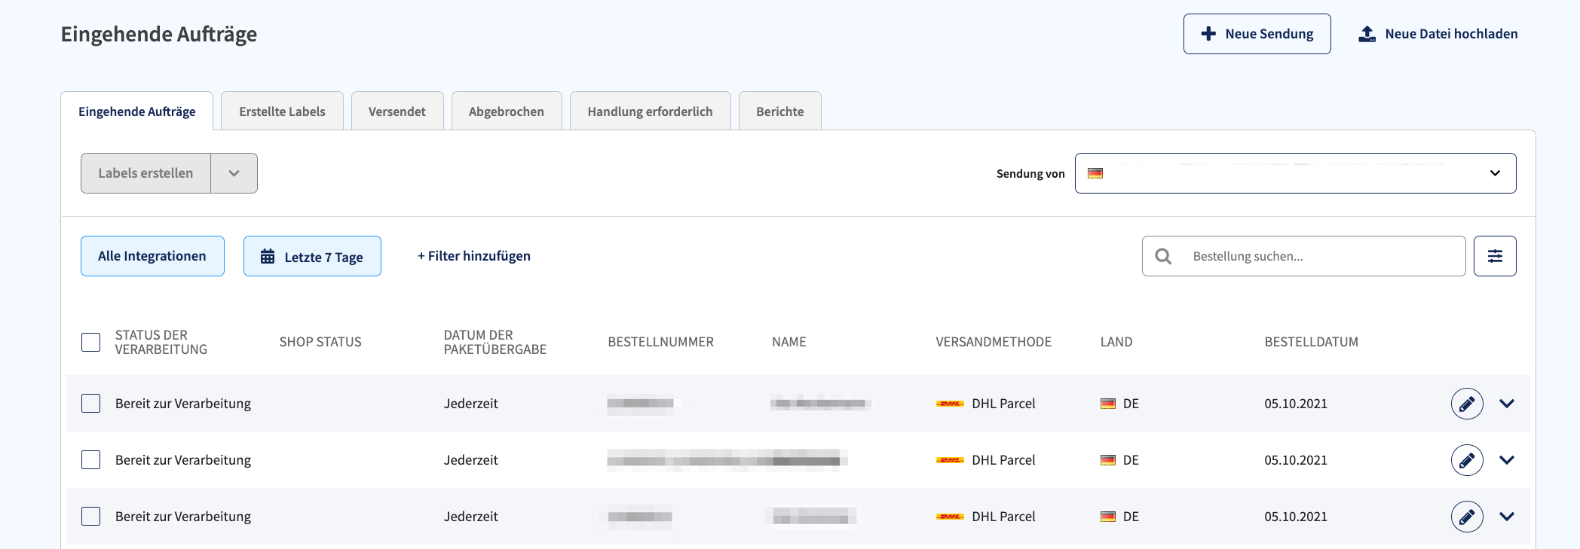Tick the select-all checkbox in table header
Viewport: 1580px width, 549px height.
click(90, 342)
